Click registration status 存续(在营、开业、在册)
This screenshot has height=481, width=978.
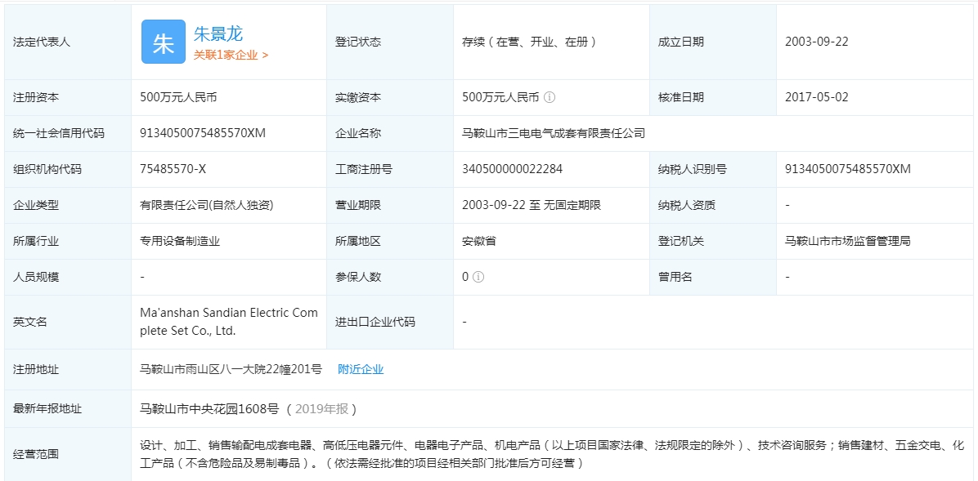point(530,42)
